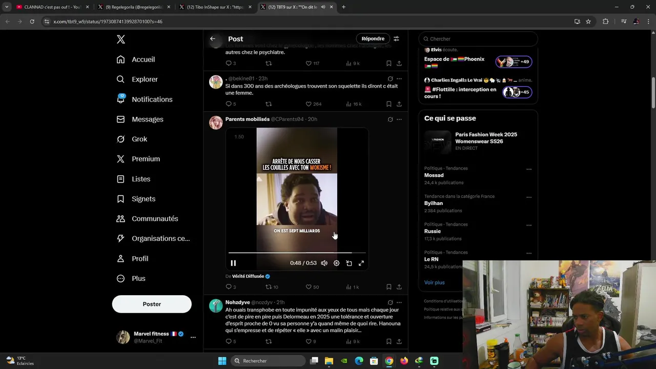Reload the page in Chrome
656x369 pixels.
coord(32,22)
